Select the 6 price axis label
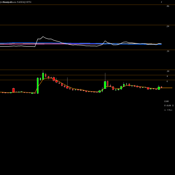The width and height of the screenshot is (175, 175). tap(167, 81)
